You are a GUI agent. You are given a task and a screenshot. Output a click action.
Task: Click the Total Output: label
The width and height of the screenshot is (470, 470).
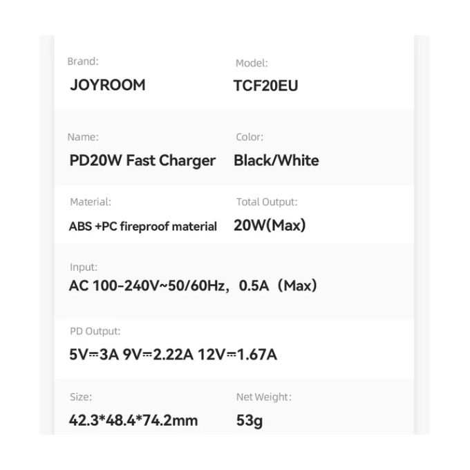coord(267,202)
